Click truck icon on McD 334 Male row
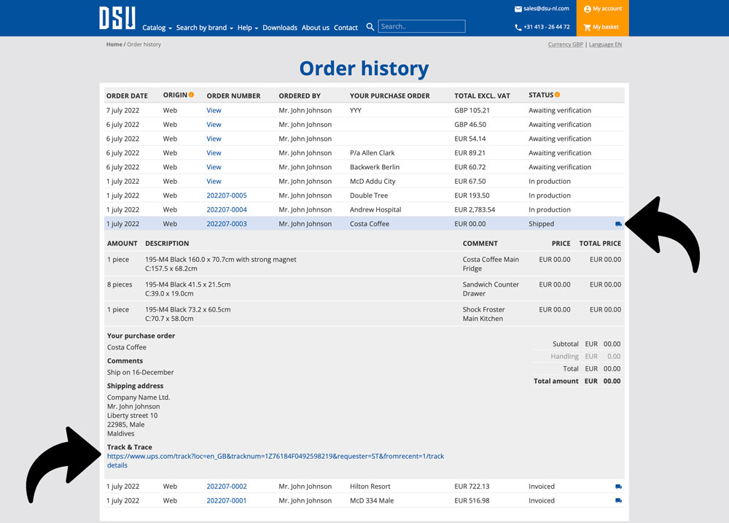 [618, 500]
